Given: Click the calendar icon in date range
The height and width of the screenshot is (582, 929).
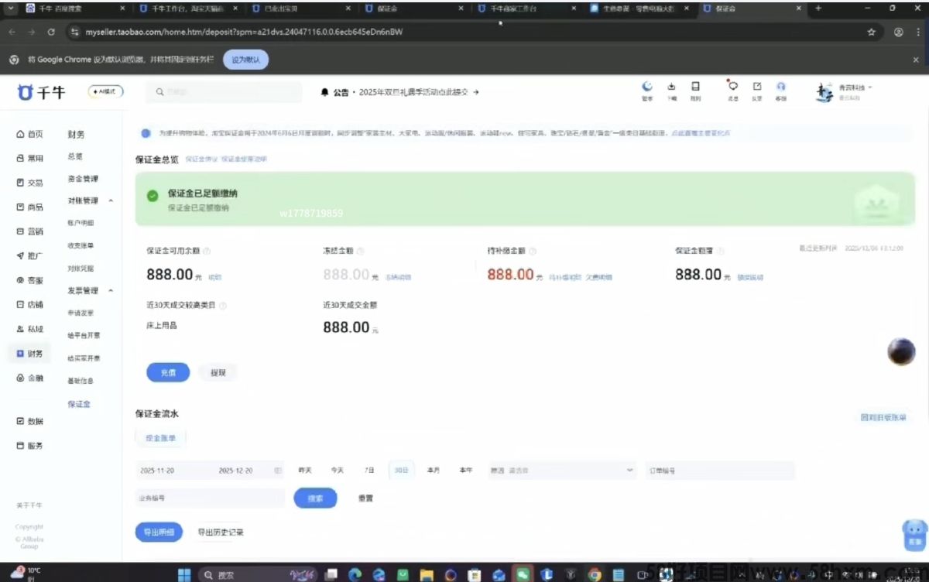Looking at the screenshot, I should point(278,471).
